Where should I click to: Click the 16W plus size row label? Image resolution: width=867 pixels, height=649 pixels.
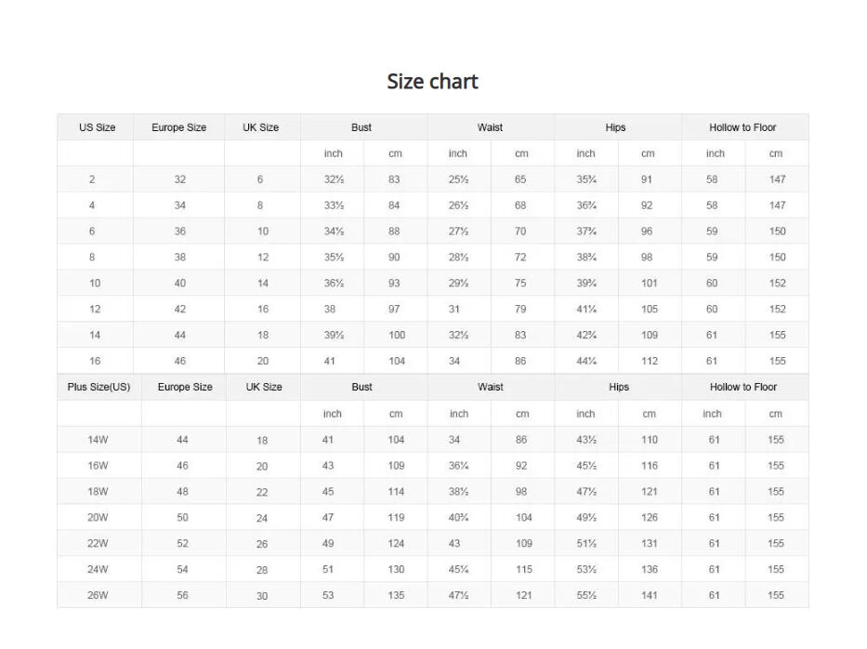98,465
